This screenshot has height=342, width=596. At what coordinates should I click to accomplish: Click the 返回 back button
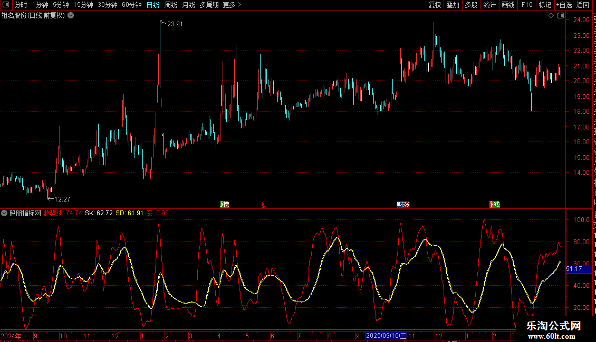[x=582, y=5]
